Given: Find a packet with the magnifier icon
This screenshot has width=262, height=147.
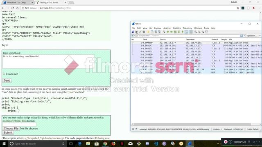Looking at the screenshot, I should (x=164, y=32).
